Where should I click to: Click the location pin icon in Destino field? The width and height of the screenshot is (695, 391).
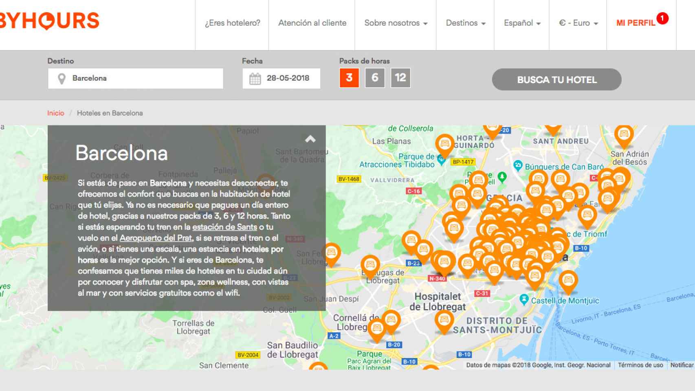[x=62, y=79]
